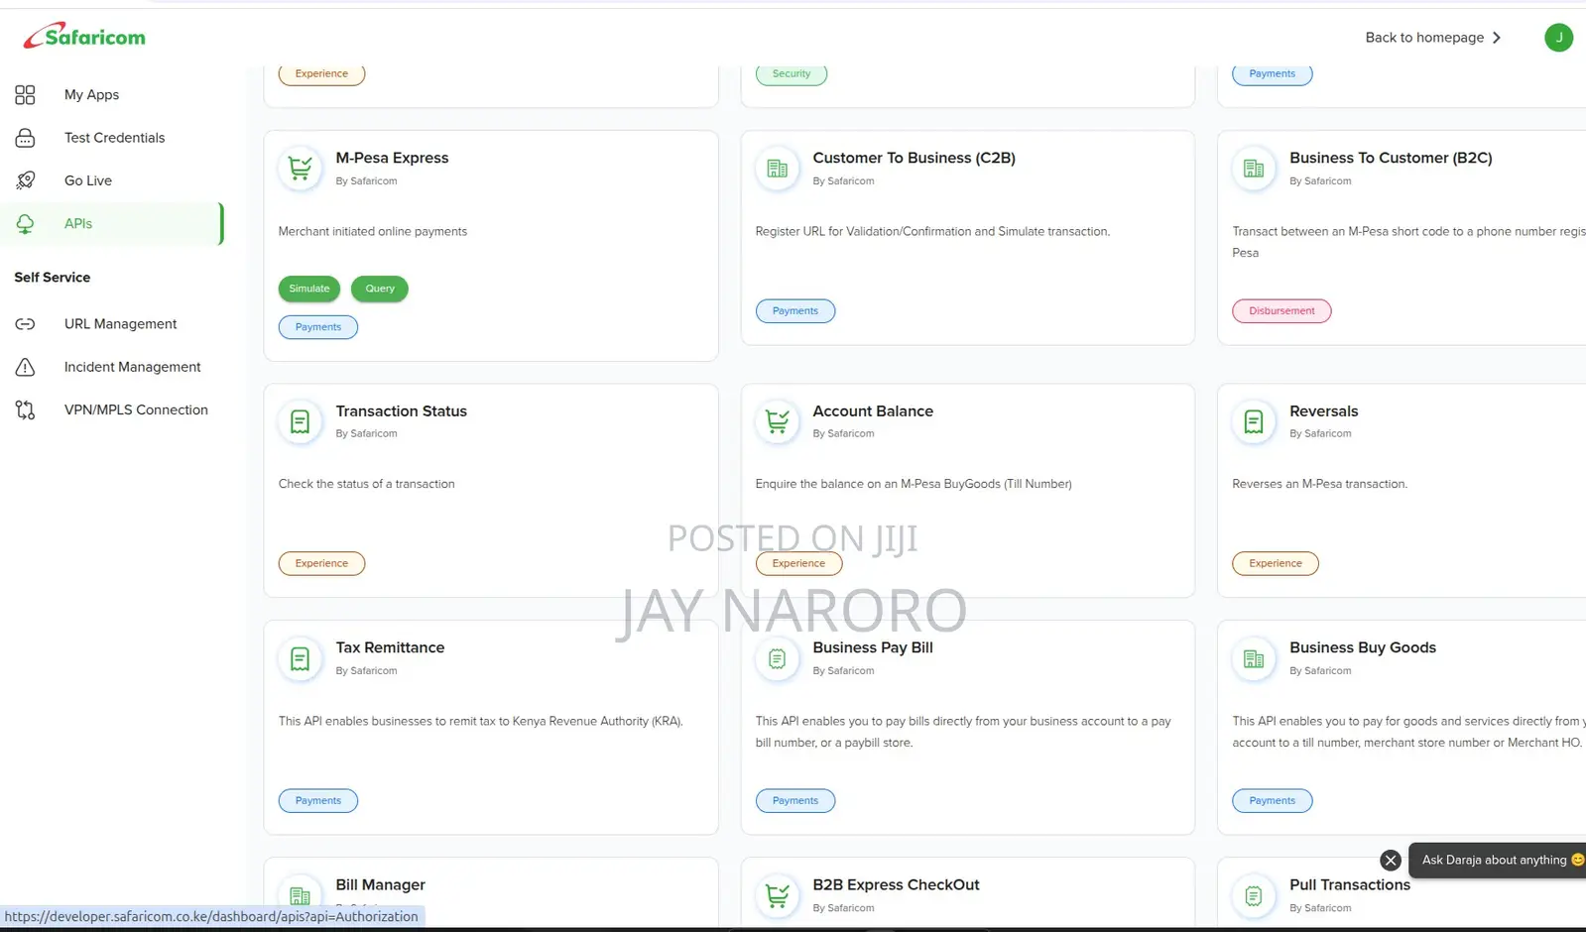Click the Test Credentials lock icon
This screenshot has height=932, width=1586.
coord(25,138)
